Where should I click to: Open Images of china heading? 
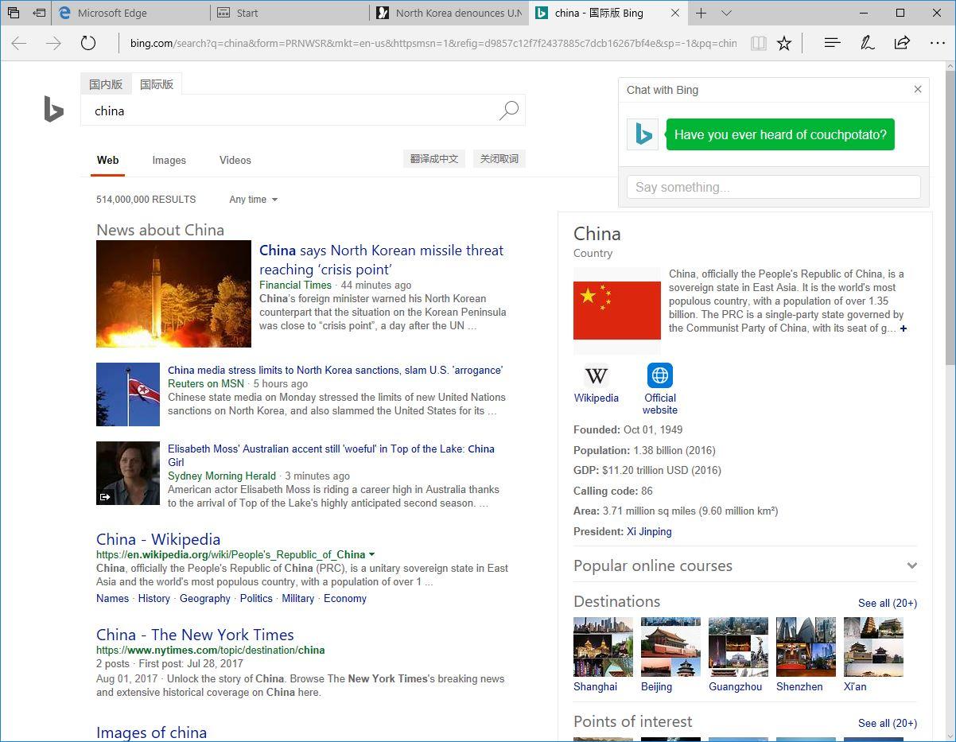(x=151, y=732)
